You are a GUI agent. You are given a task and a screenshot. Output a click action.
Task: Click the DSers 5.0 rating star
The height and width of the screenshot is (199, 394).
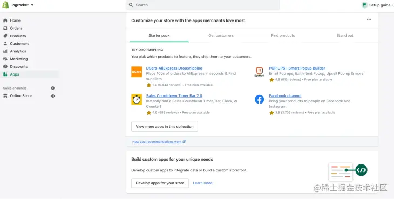pos(149,85)
